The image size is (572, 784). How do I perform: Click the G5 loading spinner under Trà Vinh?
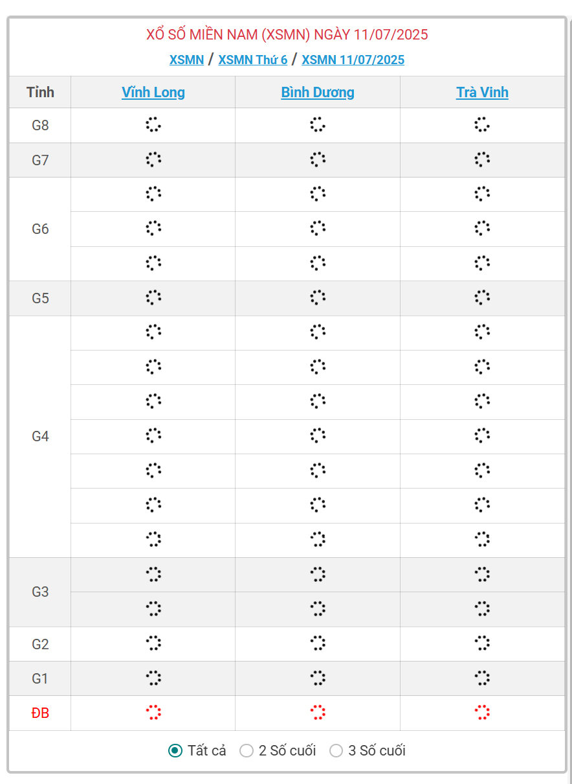pyautogui.click(x=482, y=297)
